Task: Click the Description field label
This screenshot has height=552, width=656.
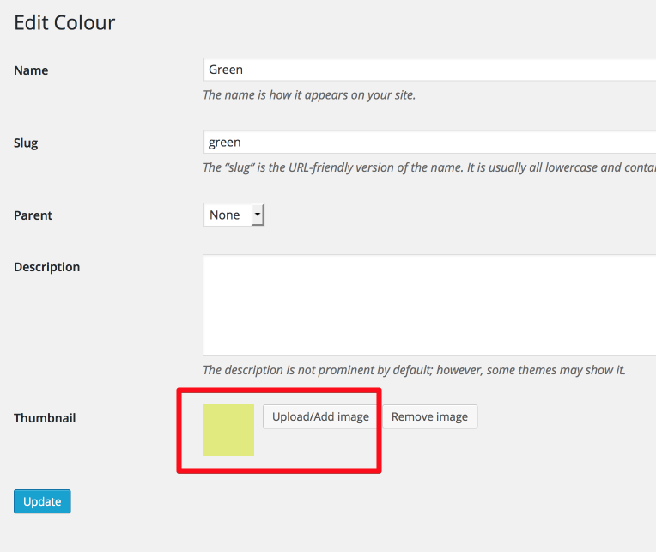Action: (x=47, y=267)
